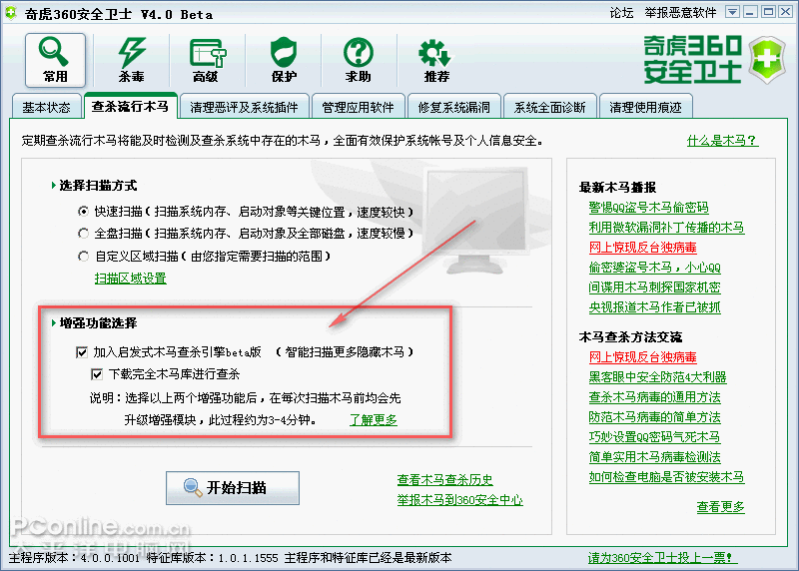Close the 360安全卫士 window

pyautogui.click(x=786, y=12)
